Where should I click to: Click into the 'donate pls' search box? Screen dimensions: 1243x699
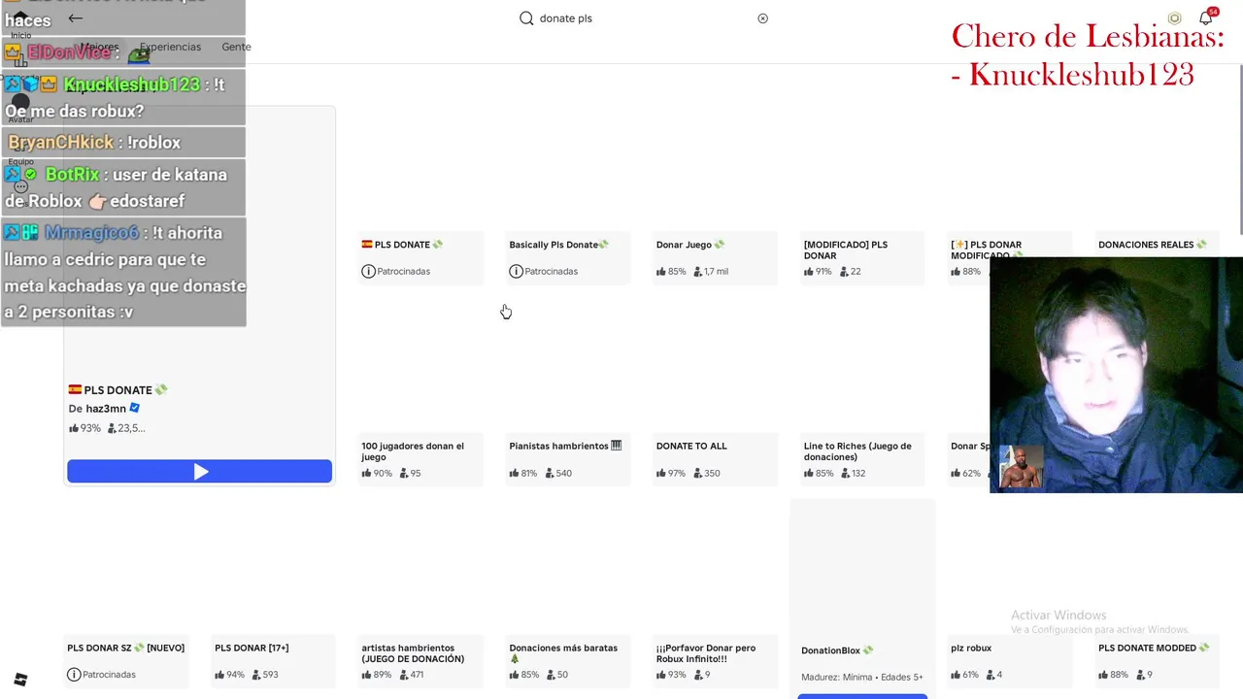click(x=646, y=18)
